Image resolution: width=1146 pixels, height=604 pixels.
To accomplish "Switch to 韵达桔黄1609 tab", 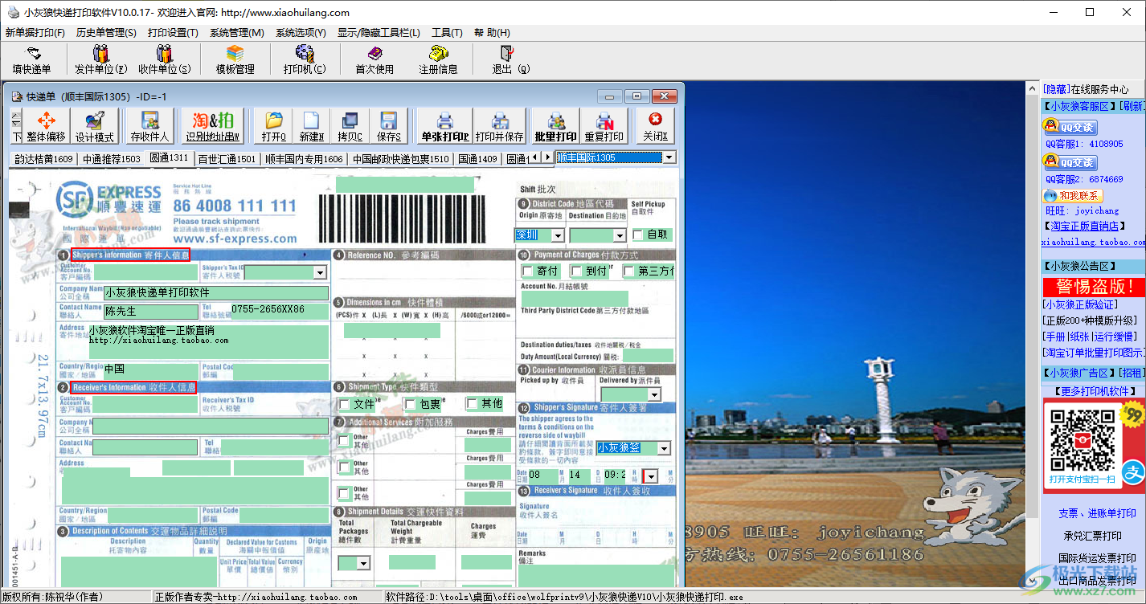I will point(44,159).
